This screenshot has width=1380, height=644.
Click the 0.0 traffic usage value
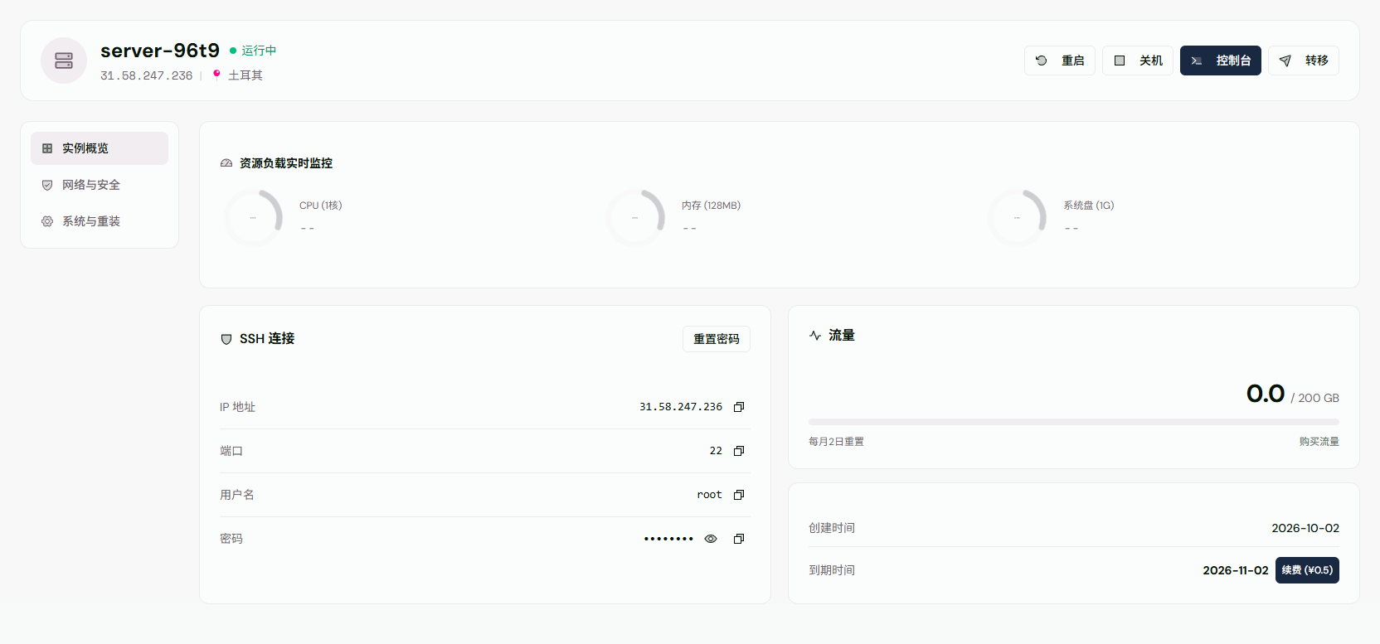pos(1266,394)
